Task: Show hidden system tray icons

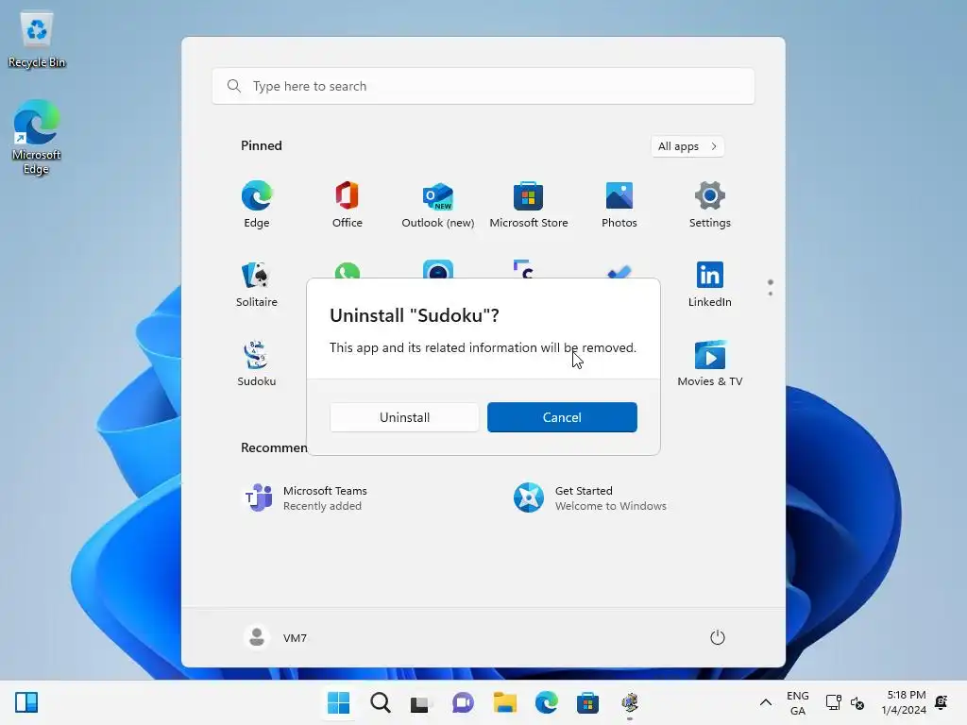Action: (x=765, y=702)
